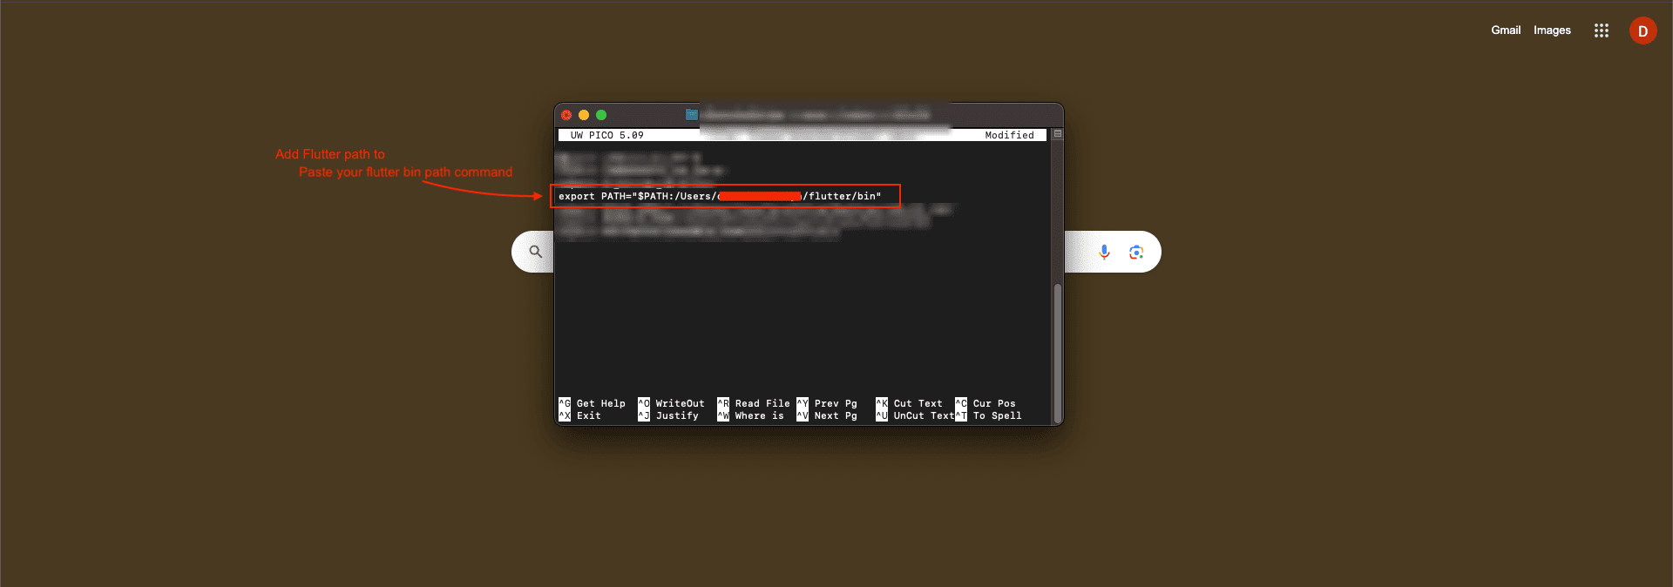Click the "Modified" status text
The width and height of the screenshot is (1673, 587).
(x=1009, y=135)
